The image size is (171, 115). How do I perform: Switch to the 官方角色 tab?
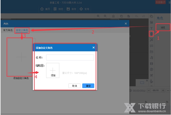pos(8,30)
